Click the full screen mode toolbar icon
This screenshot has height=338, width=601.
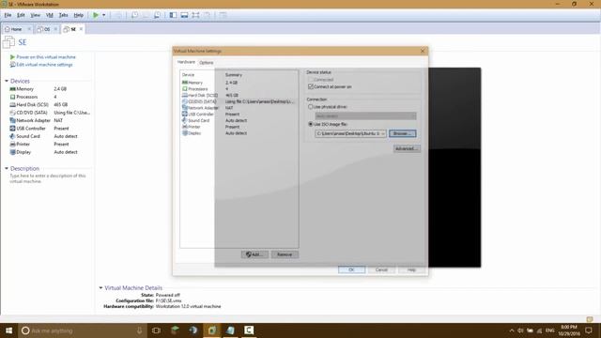coord(196,15)
